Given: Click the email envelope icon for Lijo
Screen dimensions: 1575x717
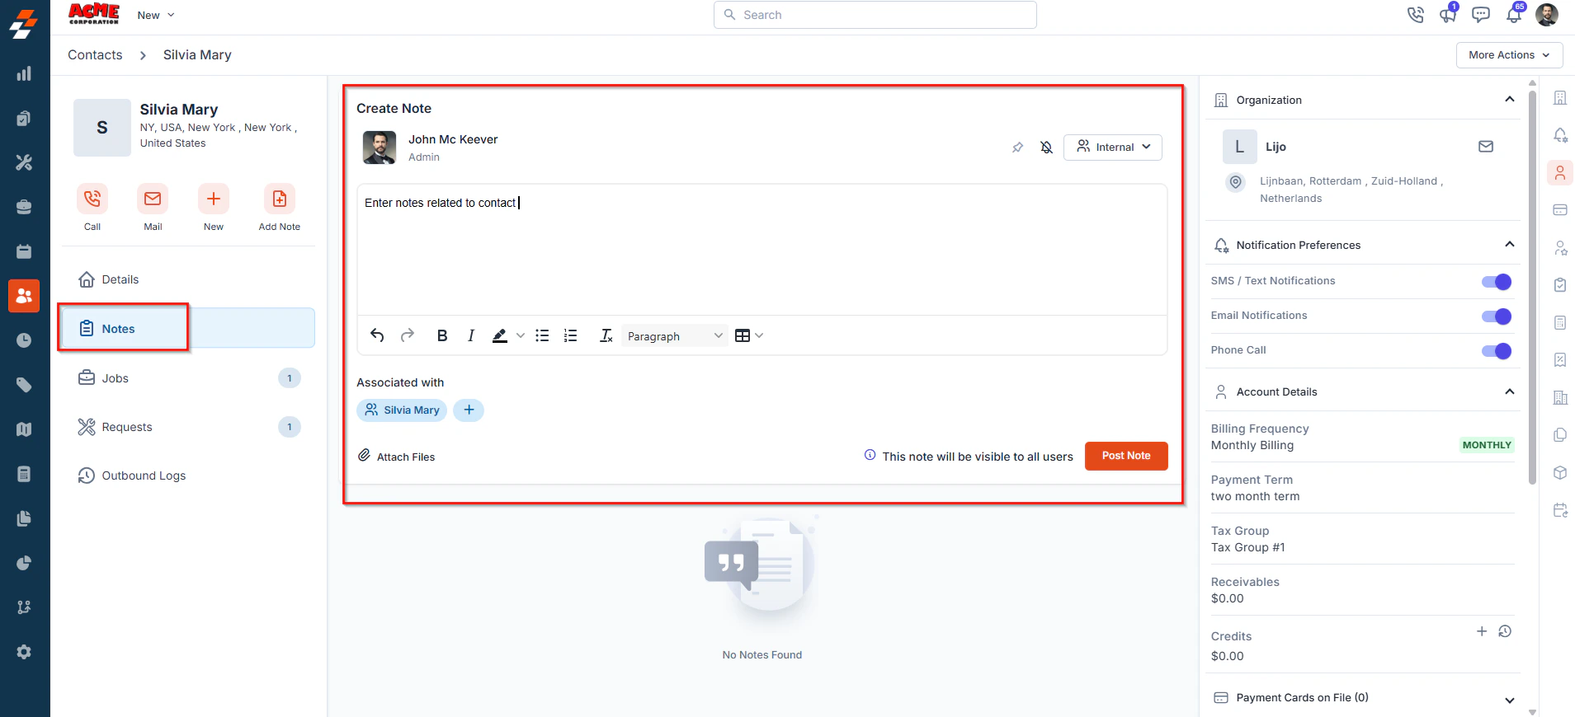Looking at the screenshot, I should coord(1485,147).
